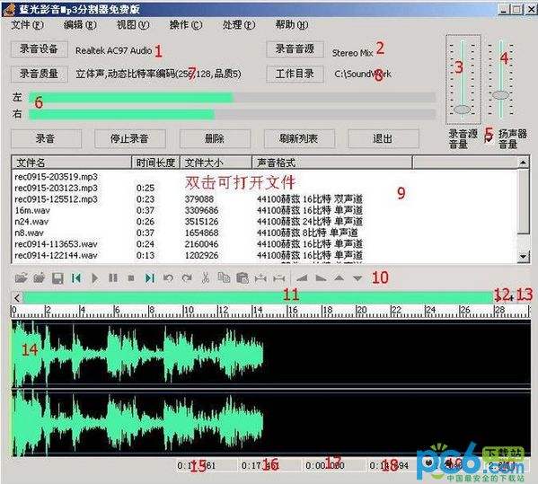Click the 20 mark on time ruler
The image size is (538, 484).
pos(361,310)
